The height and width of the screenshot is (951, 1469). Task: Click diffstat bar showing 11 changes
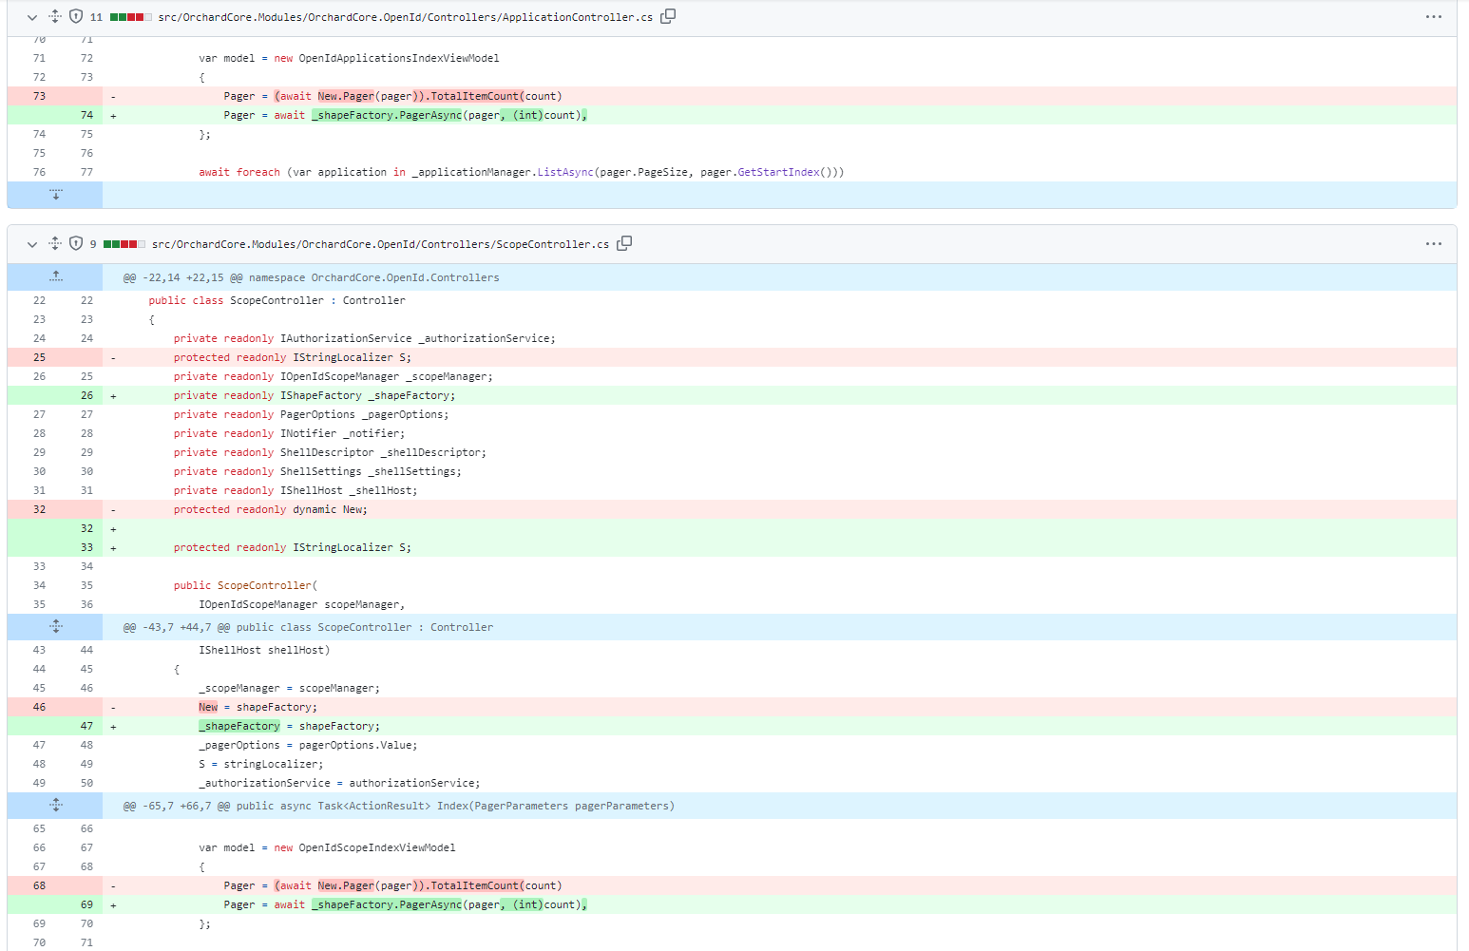click(130, 17)
